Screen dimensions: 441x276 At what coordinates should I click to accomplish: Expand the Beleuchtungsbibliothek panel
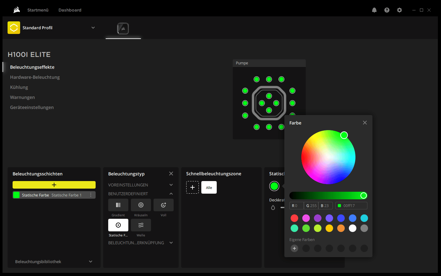(x=91, y=262)
